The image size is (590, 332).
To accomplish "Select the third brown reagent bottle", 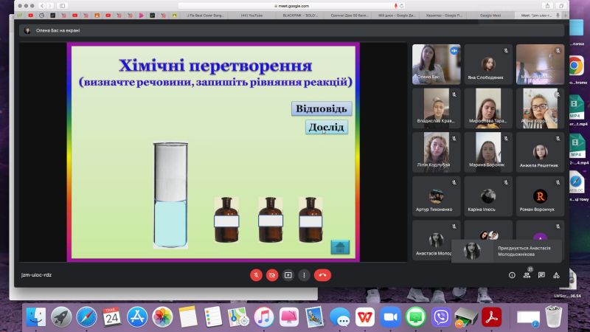I will 310,220.
